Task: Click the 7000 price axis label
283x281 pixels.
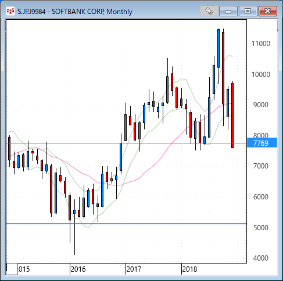Action: (261, 166)
